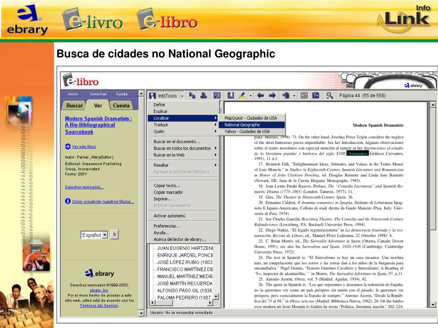Image resolution: width=438 pixels, height=328 pixels.
Task: Select Explicar menu entry
Action: coord(183,111)
